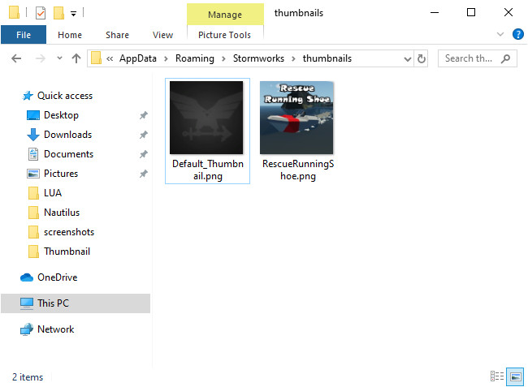Click thumbnails breadcrumb in address bar
The image size is (528, 387).
pyautogui.click(x=327, y=58)
